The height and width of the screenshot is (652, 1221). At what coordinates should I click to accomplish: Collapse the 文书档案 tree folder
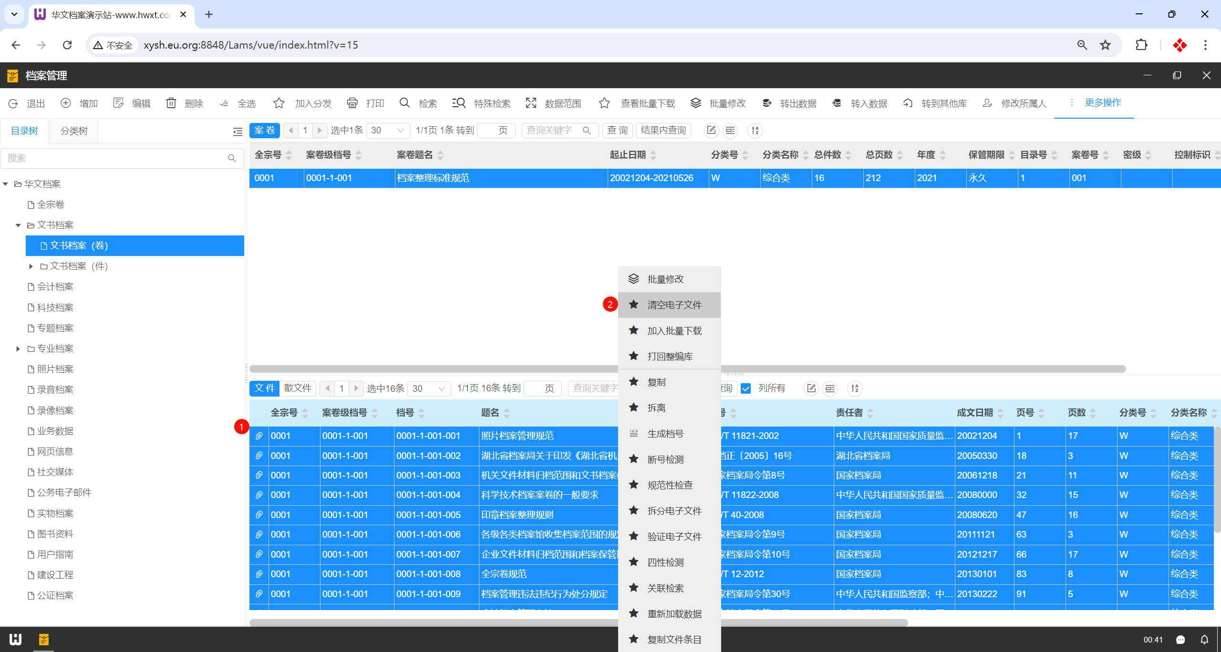pyautogui.click(x=18, y=225)
